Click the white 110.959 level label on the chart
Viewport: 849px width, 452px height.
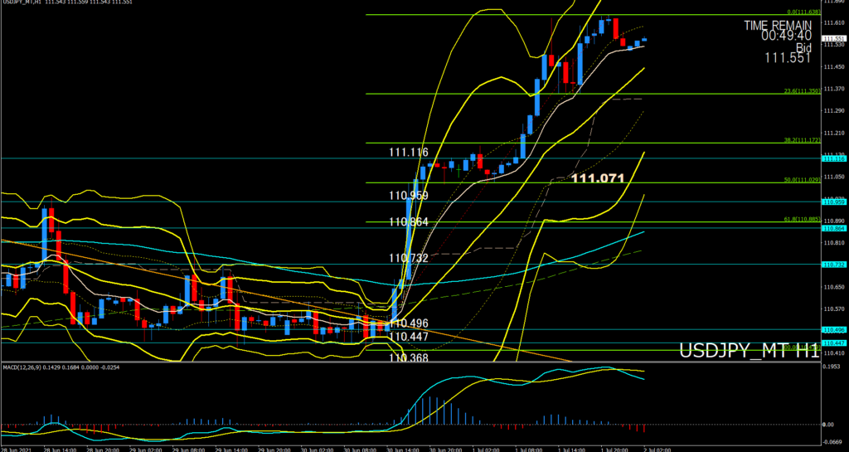tap(408, 196)
